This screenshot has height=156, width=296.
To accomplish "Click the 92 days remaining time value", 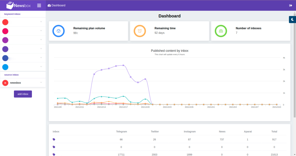I will point(159,33).
